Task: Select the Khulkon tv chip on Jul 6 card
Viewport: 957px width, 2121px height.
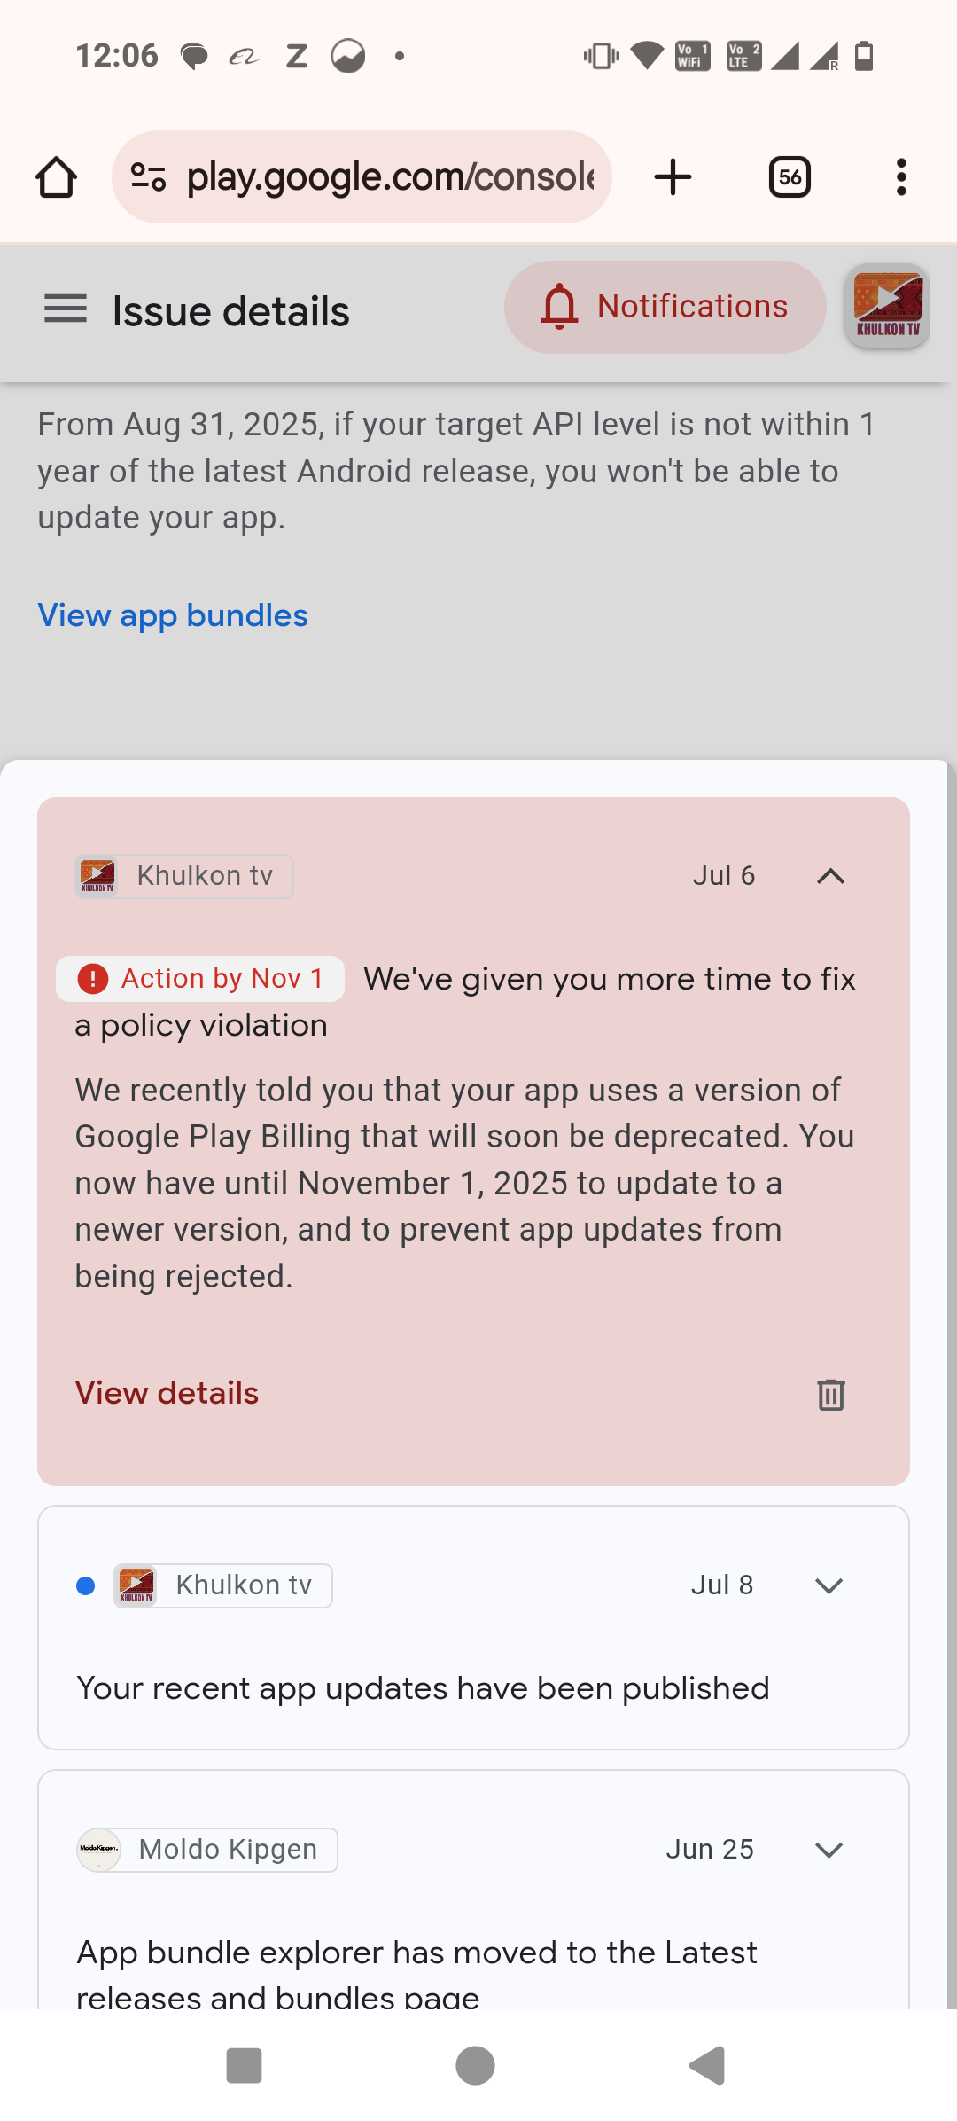Action: click(184, 876)
